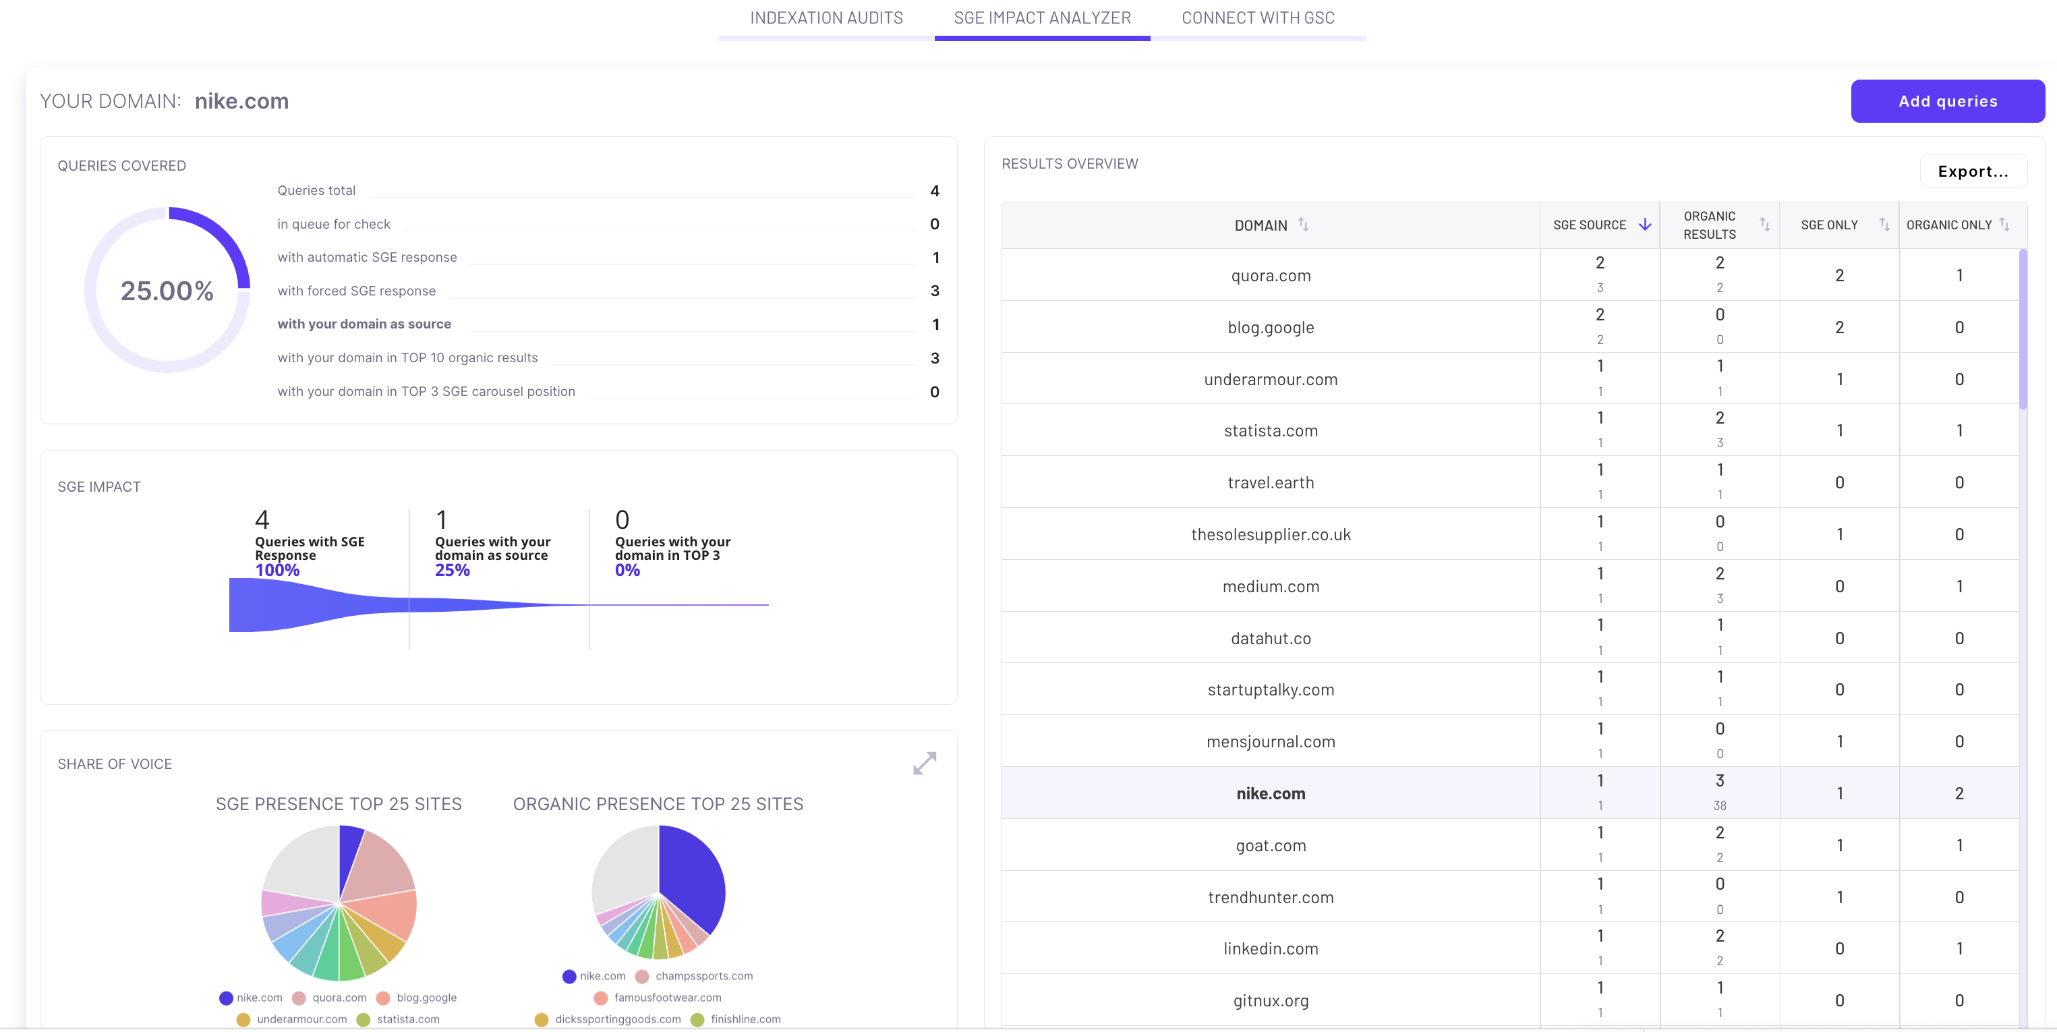2057x1032 pixels.
Task: Click 'TOP 10 organic results' row
Action: click(x=608, y=358)
